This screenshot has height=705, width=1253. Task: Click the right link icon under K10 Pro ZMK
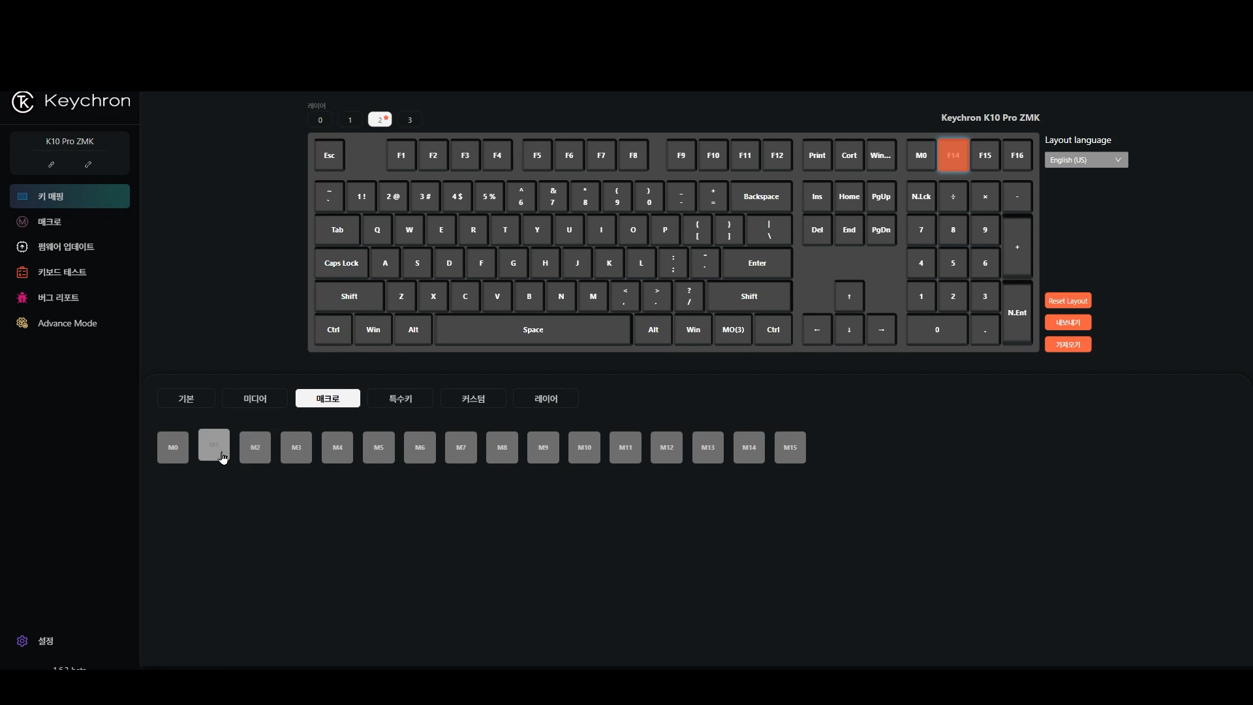[88, 164]
